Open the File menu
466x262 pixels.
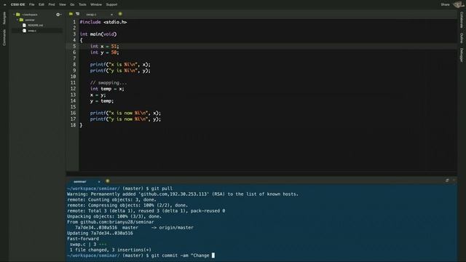coord(32,4)
